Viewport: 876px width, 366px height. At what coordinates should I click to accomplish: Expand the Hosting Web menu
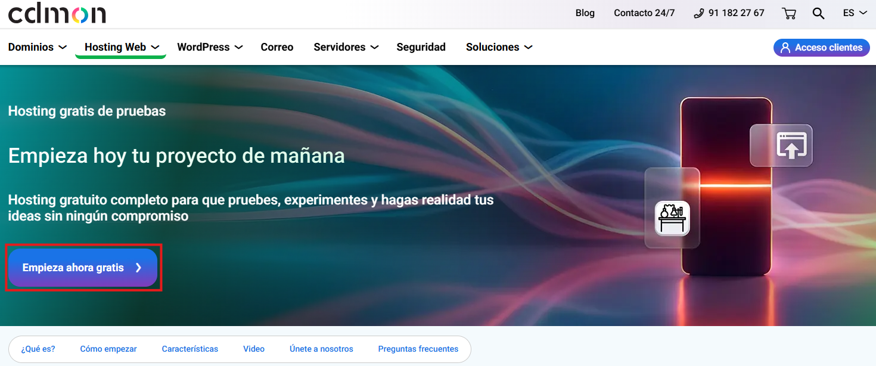(x=122, y=47)
